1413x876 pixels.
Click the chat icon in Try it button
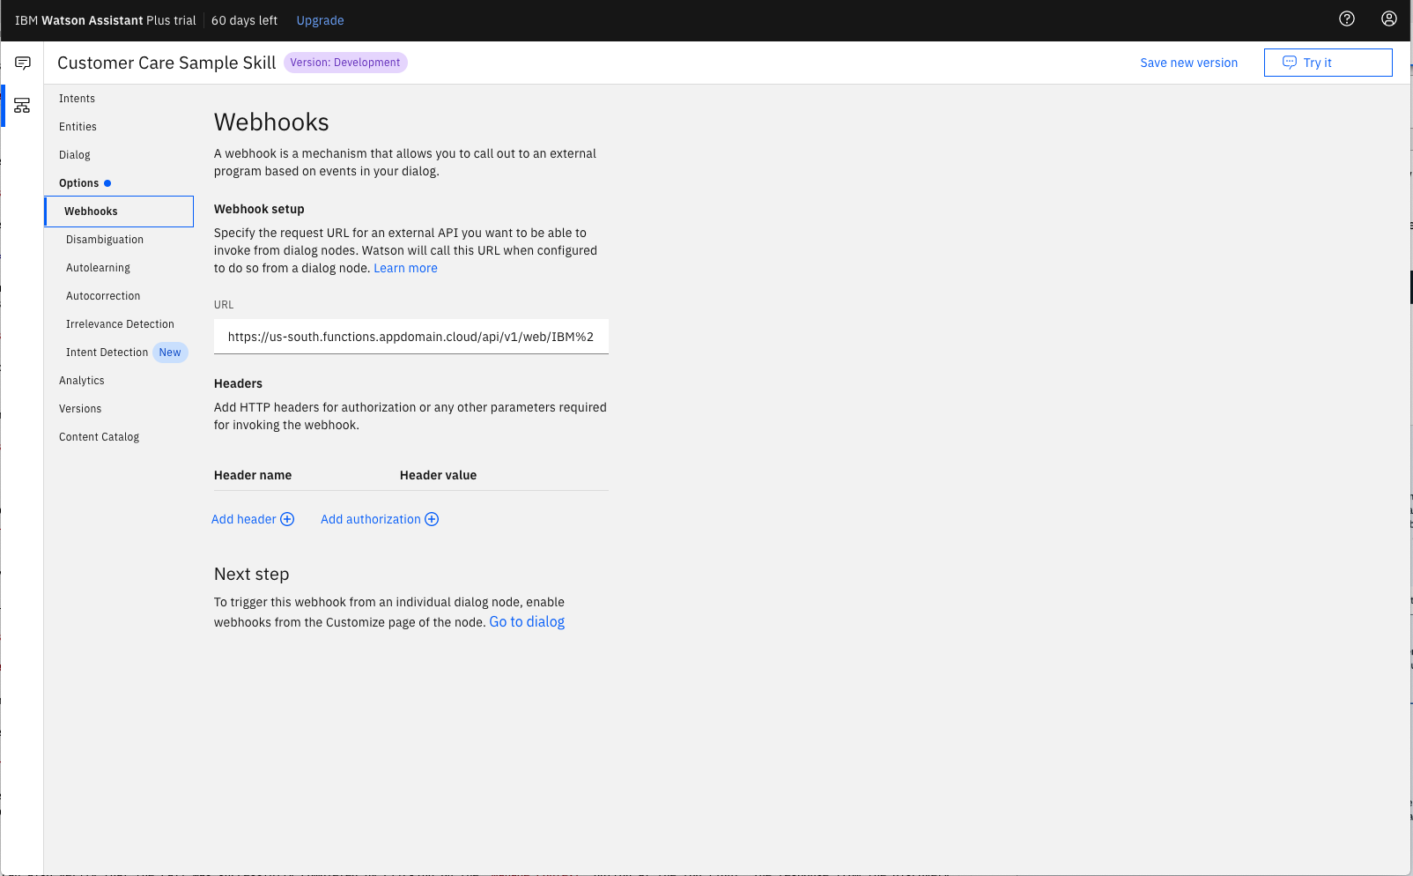(x=1290, y=63)
